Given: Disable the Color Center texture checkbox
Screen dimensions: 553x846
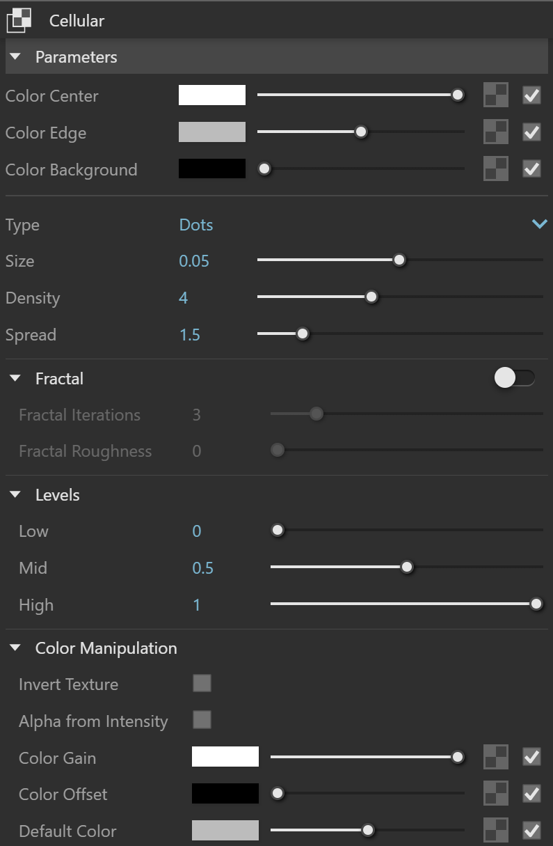Looking at the screenshot, I should pyautogui.click(x=531, y=95).
